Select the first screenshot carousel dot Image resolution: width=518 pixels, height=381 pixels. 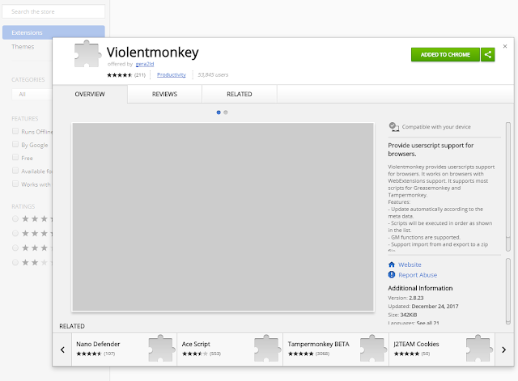(x=219, y=112)
